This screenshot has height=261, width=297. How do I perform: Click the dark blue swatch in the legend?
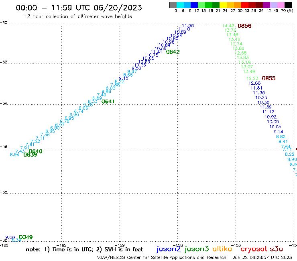[194, 5]
